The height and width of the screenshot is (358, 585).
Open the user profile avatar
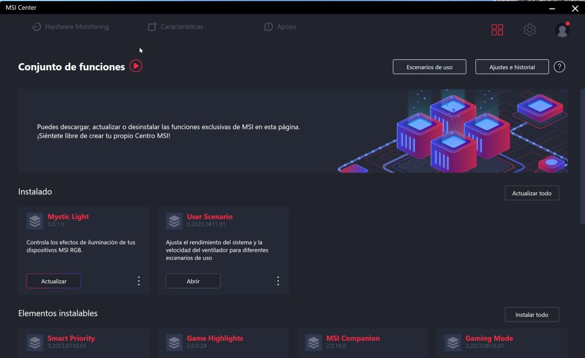562,30
